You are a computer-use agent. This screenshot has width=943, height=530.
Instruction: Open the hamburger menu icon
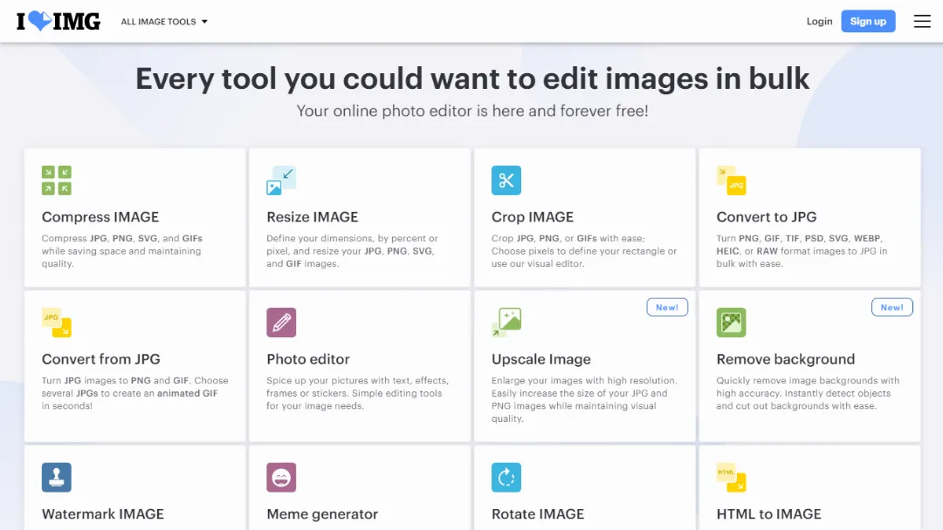[922, 21]
